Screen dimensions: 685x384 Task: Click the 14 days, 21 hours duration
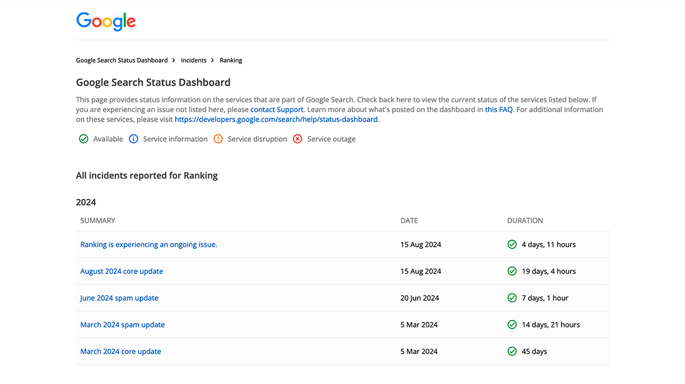tap(551, 325)
